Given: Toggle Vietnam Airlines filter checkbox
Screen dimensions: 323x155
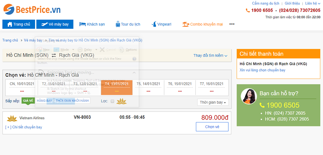Looking at the screenshot, I should pos(113,101).
